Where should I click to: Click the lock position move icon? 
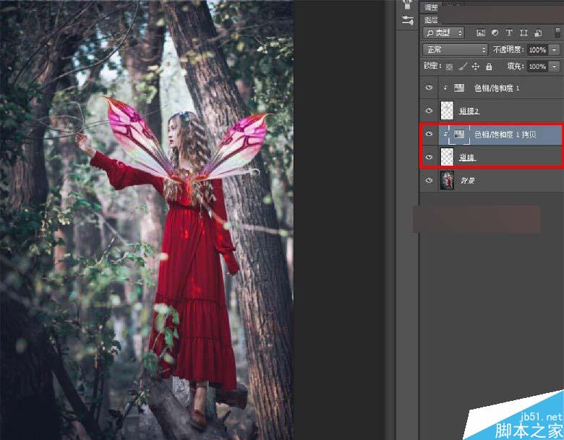(476, 67)
